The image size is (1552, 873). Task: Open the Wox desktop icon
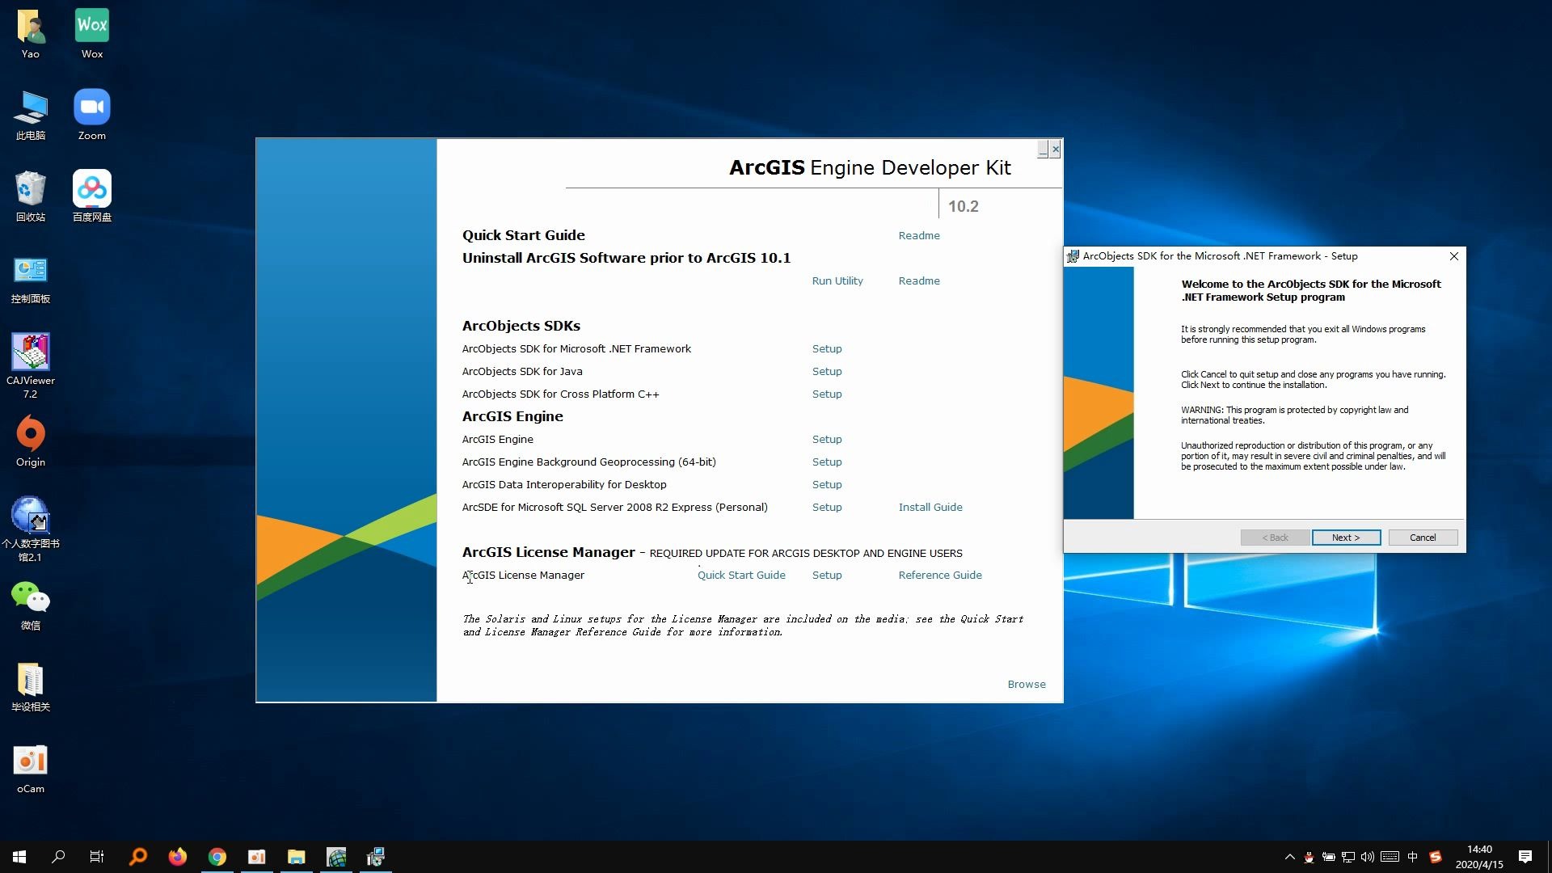point(91,26)
